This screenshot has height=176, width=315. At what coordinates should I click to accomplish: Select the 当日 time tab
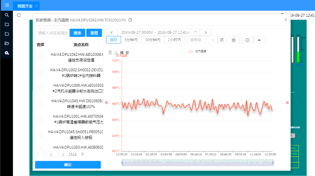coord(113,40)
